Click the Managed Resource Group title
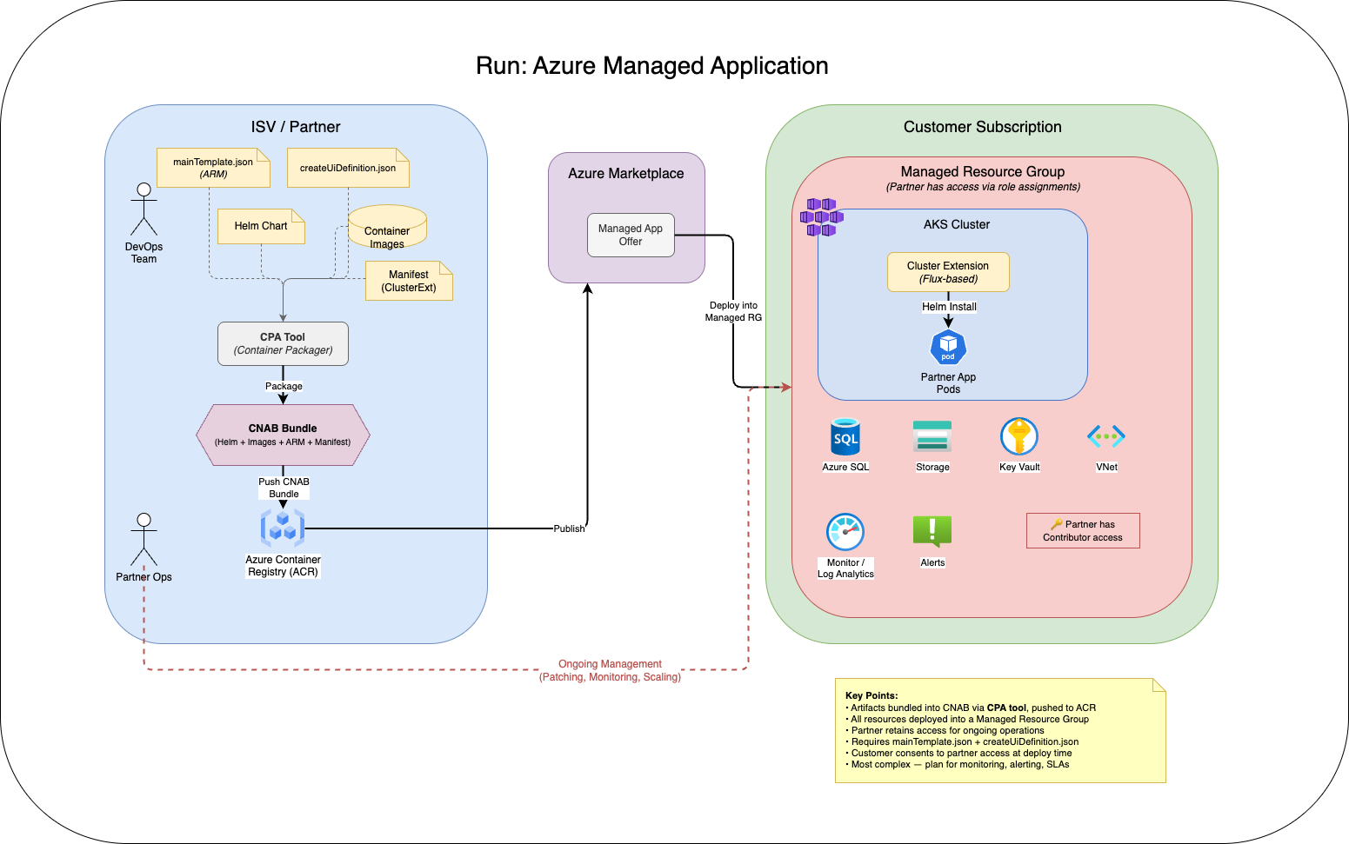This screenshot has width=1349, height=844. [983, 172]
